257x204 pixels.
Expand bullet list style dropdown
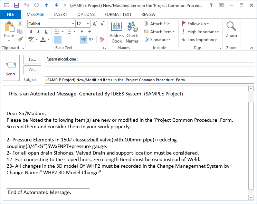click(x=63, y=31)
